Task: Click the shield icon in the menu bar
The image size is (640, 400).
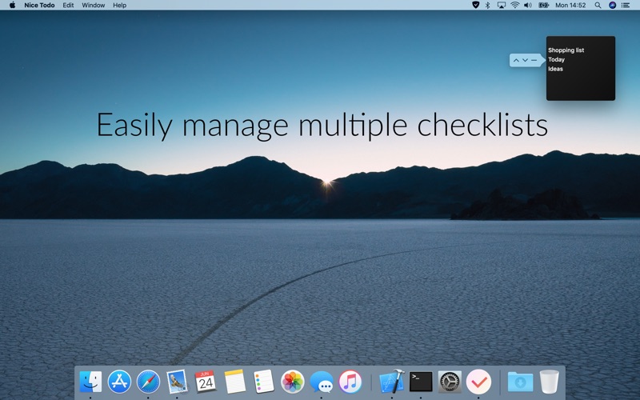Action: pos(475,6)
